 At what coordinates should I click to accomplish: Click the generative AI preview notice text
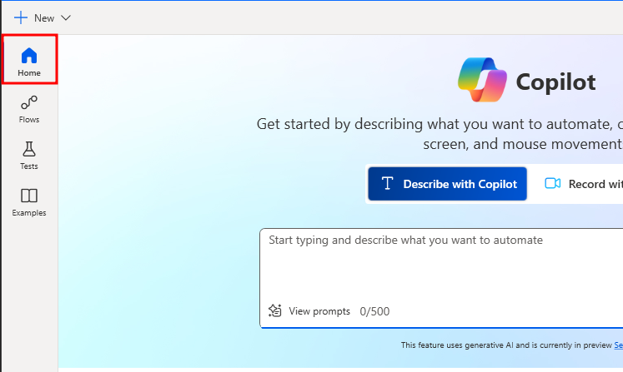pyautogui.click(x=506, y=345)
